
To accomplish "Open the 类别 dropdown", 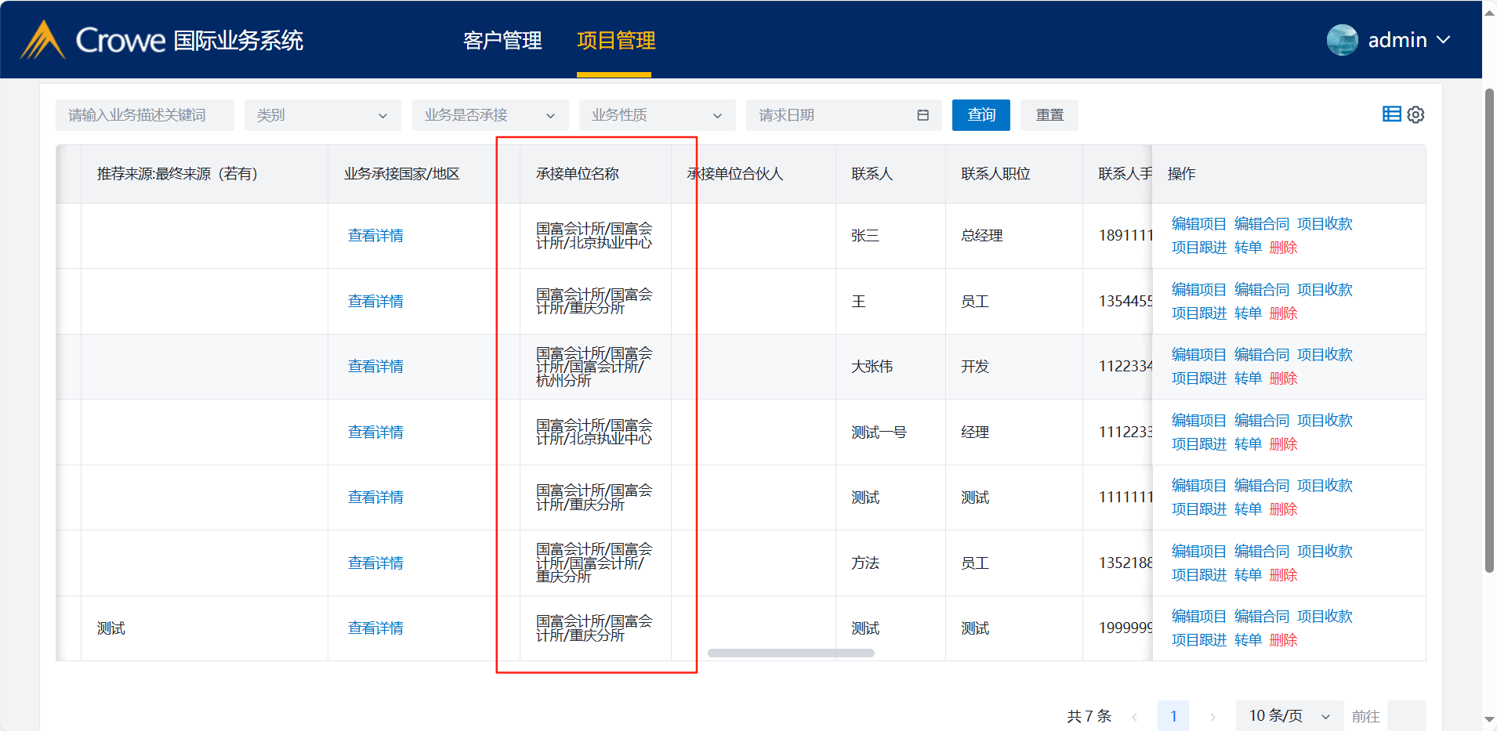I will [x=322, y=115].
